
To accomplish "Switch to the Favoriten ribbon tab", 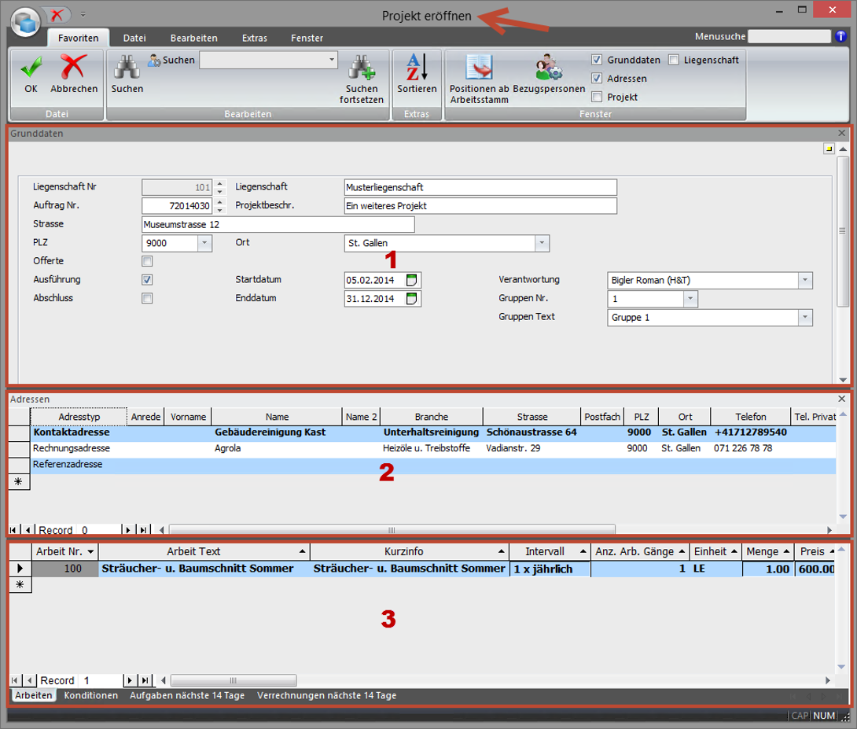I will coord(78,38).
